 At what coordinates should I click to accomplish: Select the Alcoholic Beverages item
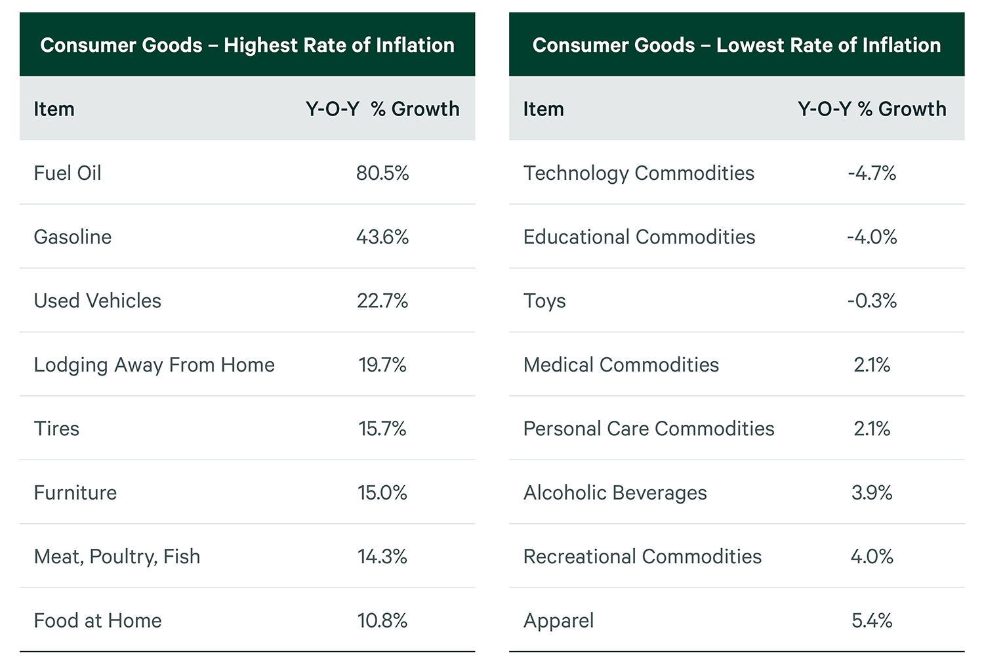(x=615, y=492)
